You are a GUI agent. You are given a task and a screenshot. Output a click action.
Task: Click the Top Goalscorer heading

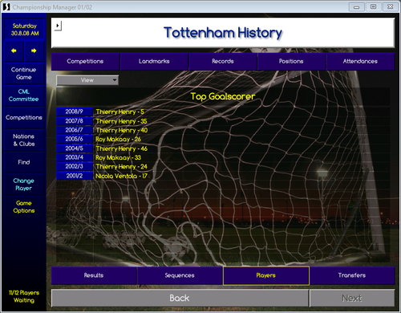click(223, 96)
